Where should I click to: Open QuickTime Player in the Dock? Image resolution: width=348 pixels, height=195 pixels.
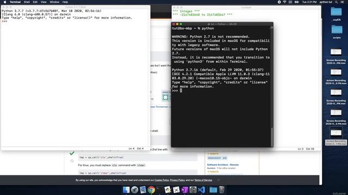193,190
